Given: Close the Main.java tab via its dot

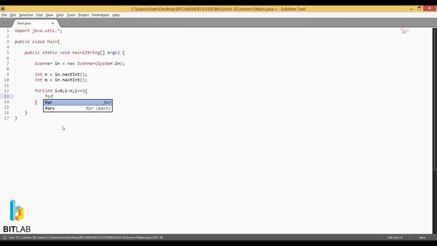Looking at the screenshot, I should point(53,23).
